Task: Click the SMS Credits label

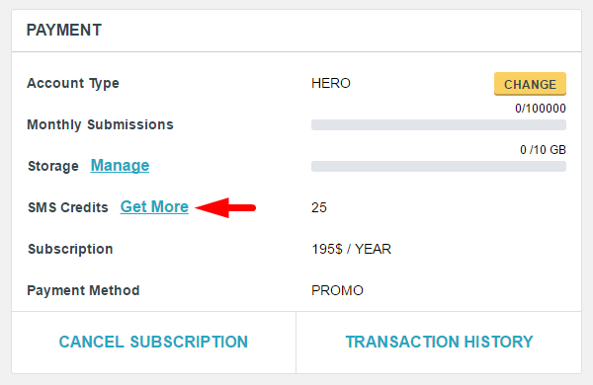Action: pyautogui.click(x=68, y=207)
